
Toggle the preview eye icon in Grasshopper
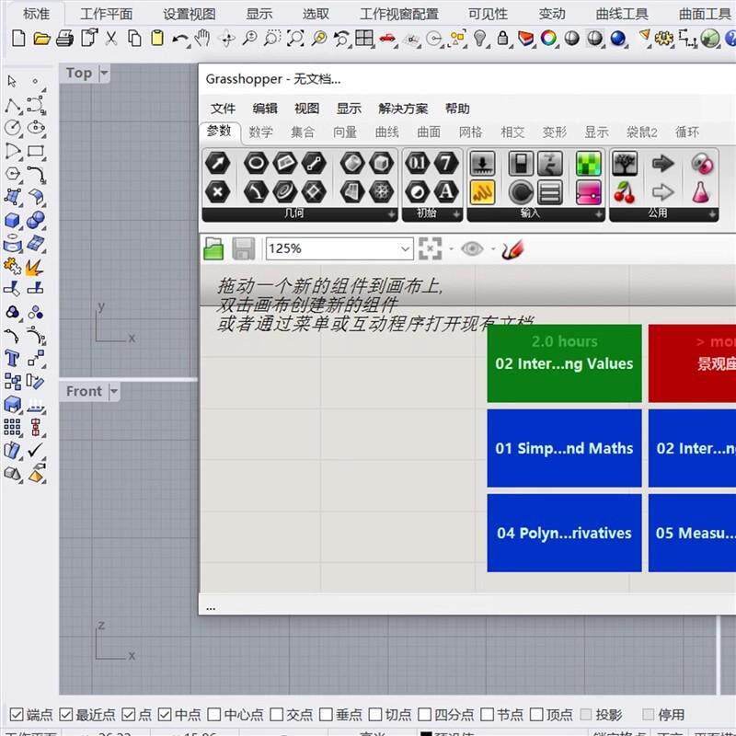[x=472, y=248]
